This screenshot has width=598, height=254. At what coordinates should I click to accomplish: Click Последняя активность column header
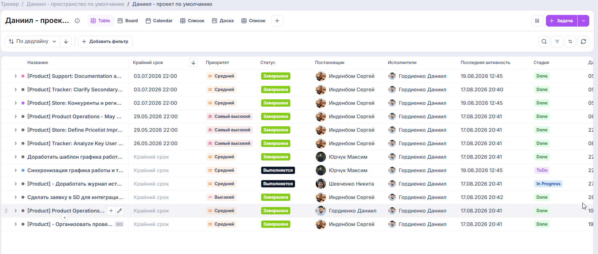[485, 63]
